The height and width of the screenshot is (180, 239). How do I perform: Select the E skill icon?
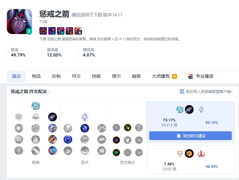[69, 31]
